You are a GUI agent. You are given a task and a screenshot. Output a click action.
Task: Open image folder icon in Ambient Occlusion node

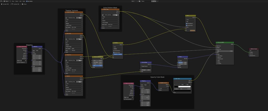(x=80, y=18)
